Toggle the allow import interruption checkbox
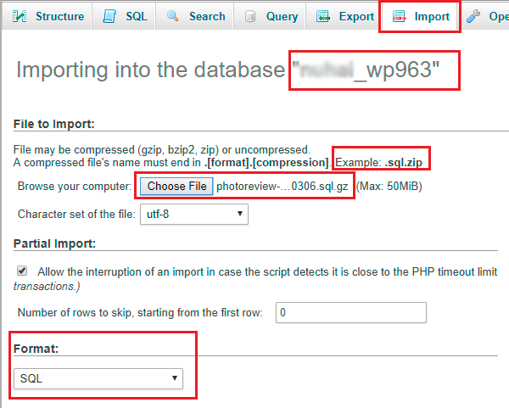The width and height of the screenshot is (509, 408). pyautogui.click(x=21, y=272)
